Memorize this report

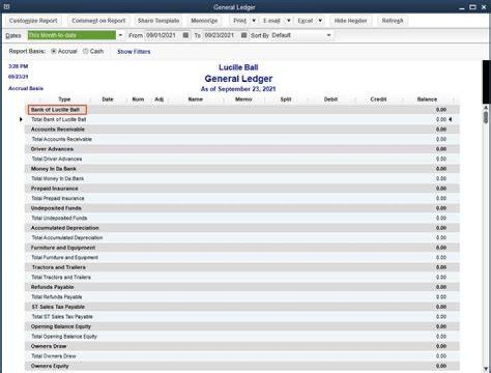click(204, 20)
